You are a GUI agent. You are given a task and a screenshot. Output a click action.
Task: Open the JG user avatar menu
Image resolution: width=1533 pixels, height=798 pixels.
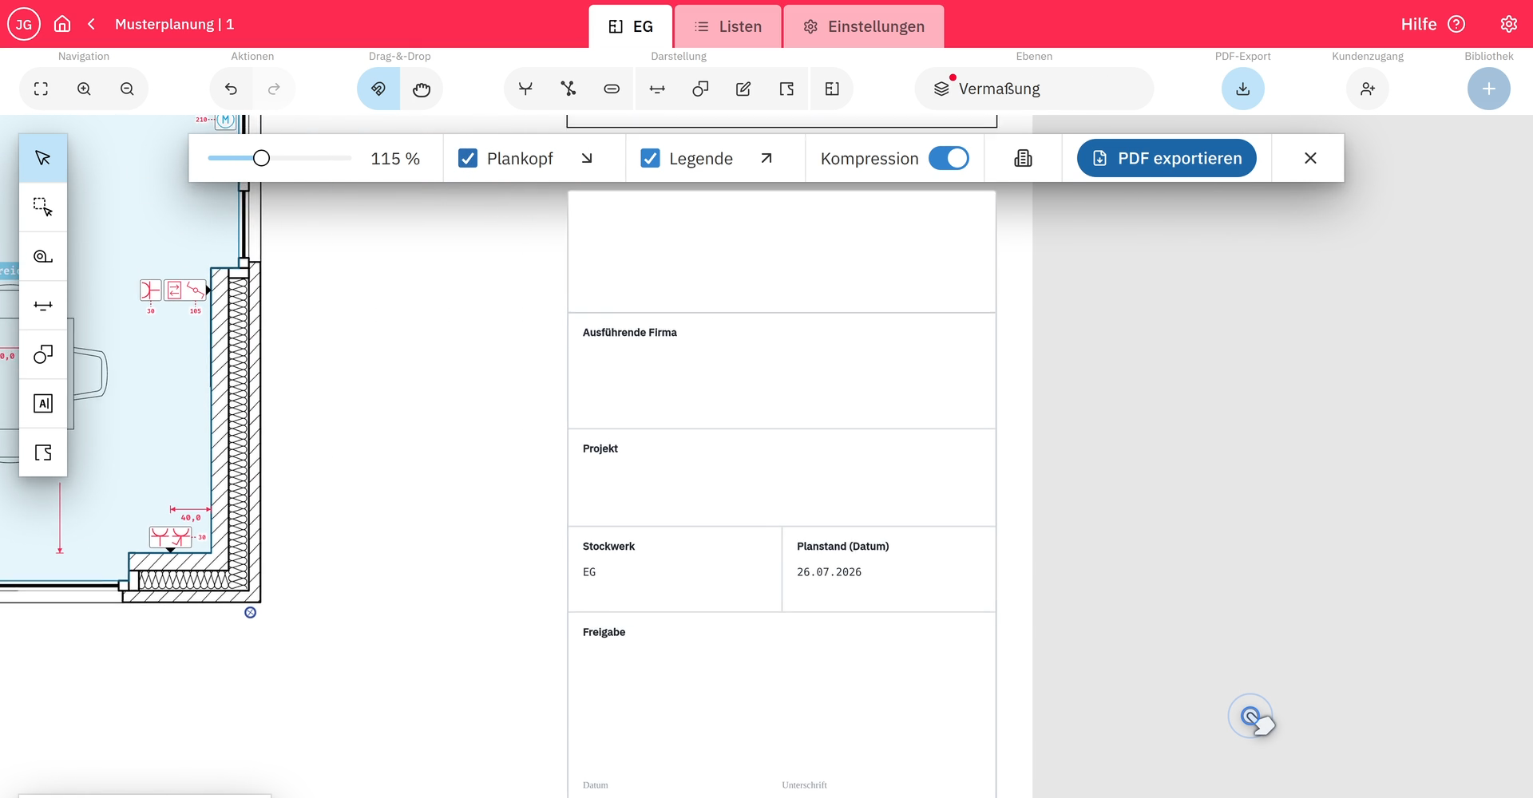tap(24, 25)
